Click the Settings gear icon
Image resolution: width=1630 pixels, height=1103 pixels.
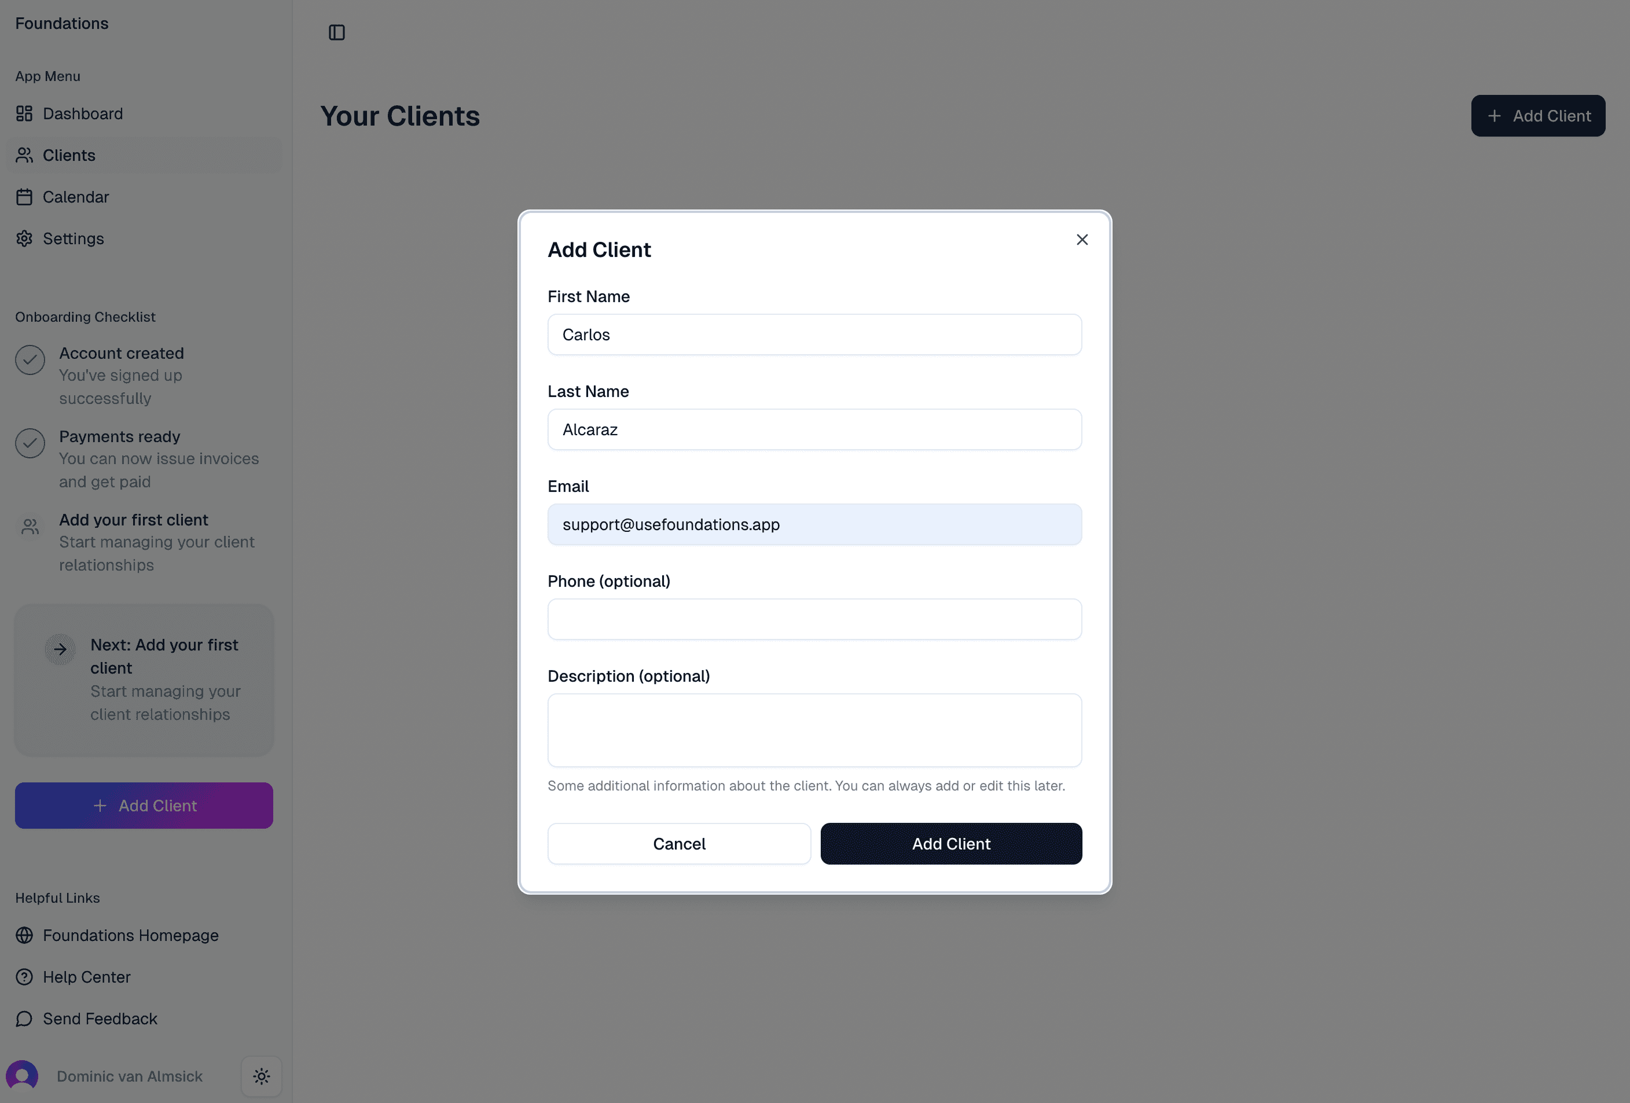(x=24, y=238)
